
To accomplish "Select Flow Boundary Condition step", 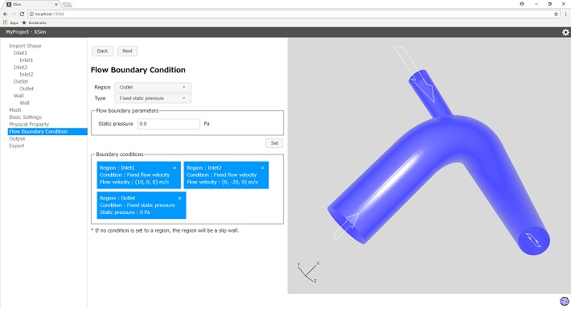I will pos(47,131).
